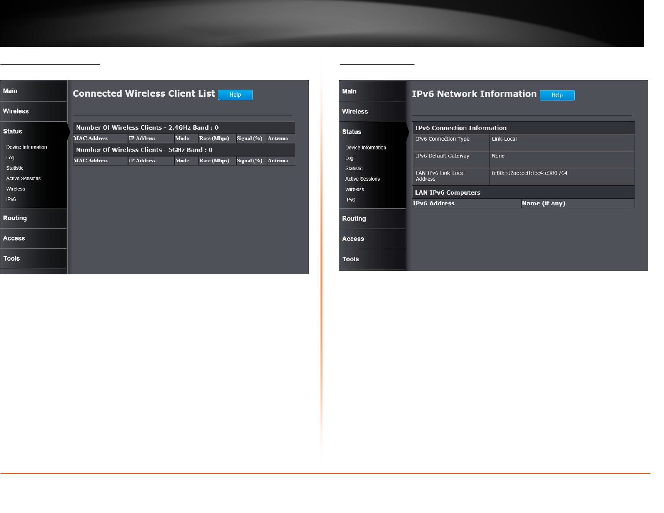
Task: Click Mode column in 5GHz table
Action: [186, 161]
